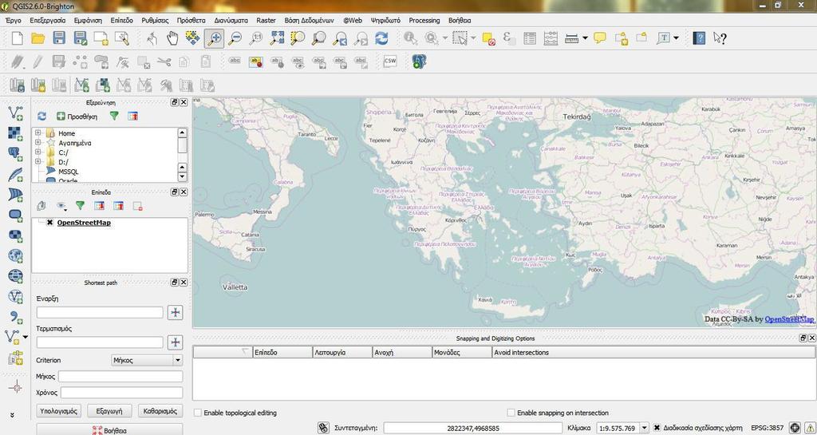Select the MSSQL item in browser tree
This screenshot has height=435, width=817.
pyautogui.click(x=69, y=172)
